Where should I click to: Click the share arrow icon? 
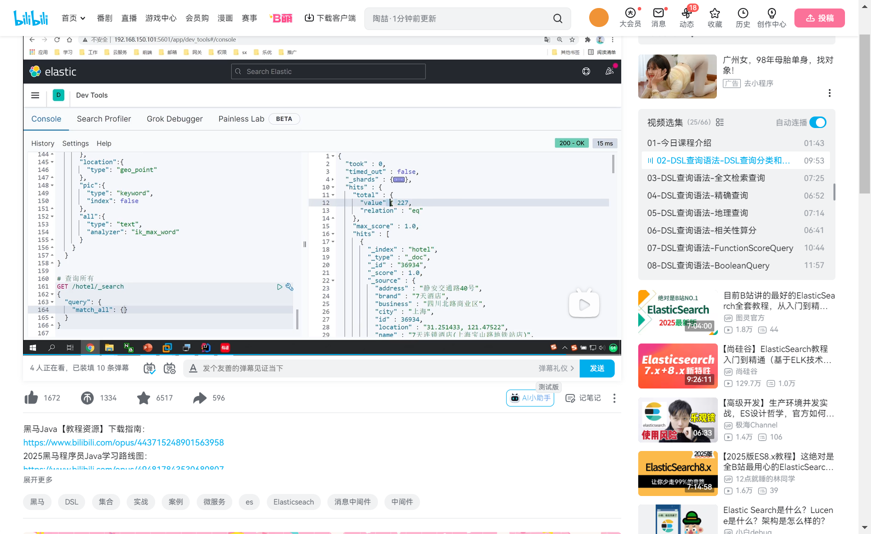coord(199,397)
